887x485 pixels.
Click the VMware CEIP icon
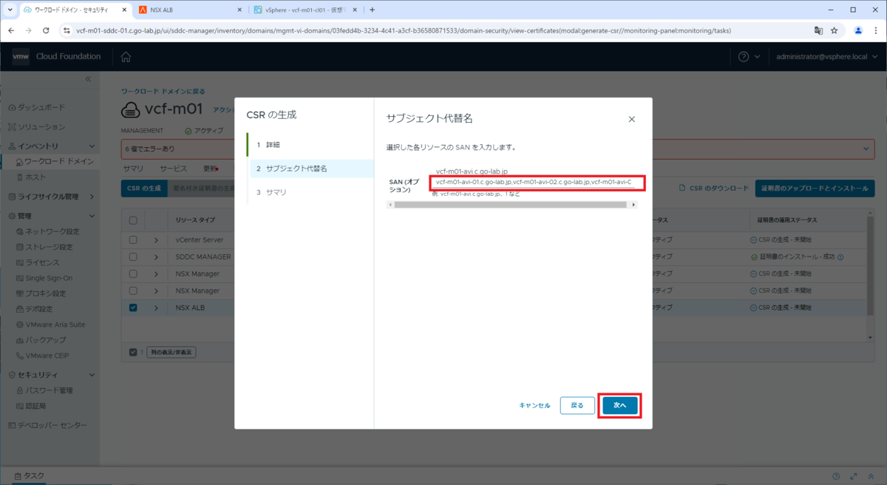[x=19, y=356]
